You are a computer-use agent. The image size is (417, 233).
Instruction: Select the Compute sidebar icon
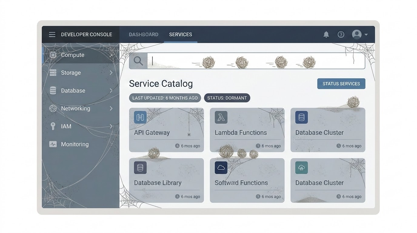[53, 55]
